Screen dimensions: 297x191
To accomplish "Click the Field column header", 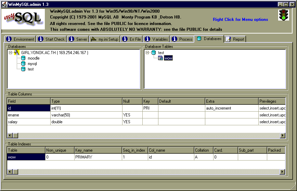I will 29,101.
